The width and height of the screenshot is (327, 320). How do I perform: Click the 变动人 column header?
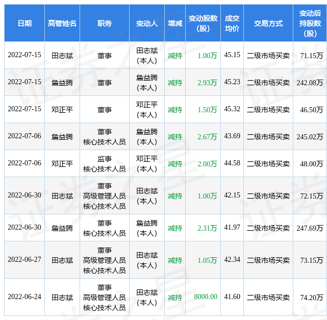(147, 23)
